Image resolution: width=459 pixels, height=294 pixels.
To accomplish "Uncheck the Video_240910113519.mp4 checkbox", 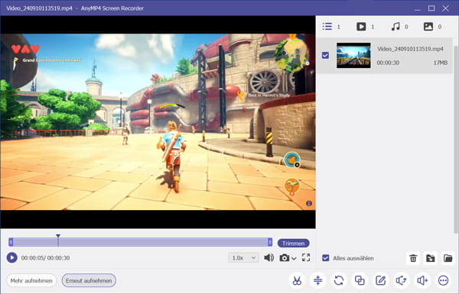I will [x=325, y=55].
